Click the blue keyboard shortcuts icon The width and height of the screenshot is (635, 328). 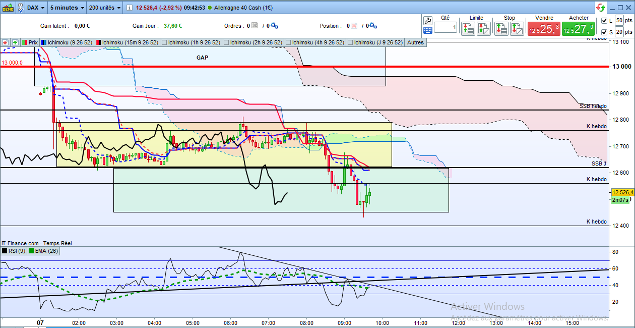click(427, 30)
